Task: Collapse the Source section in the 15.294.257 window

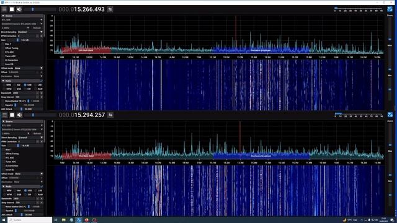Action: 3,121
